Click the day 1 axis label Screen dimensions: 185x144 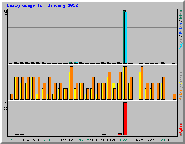click(x=12, y=140)
